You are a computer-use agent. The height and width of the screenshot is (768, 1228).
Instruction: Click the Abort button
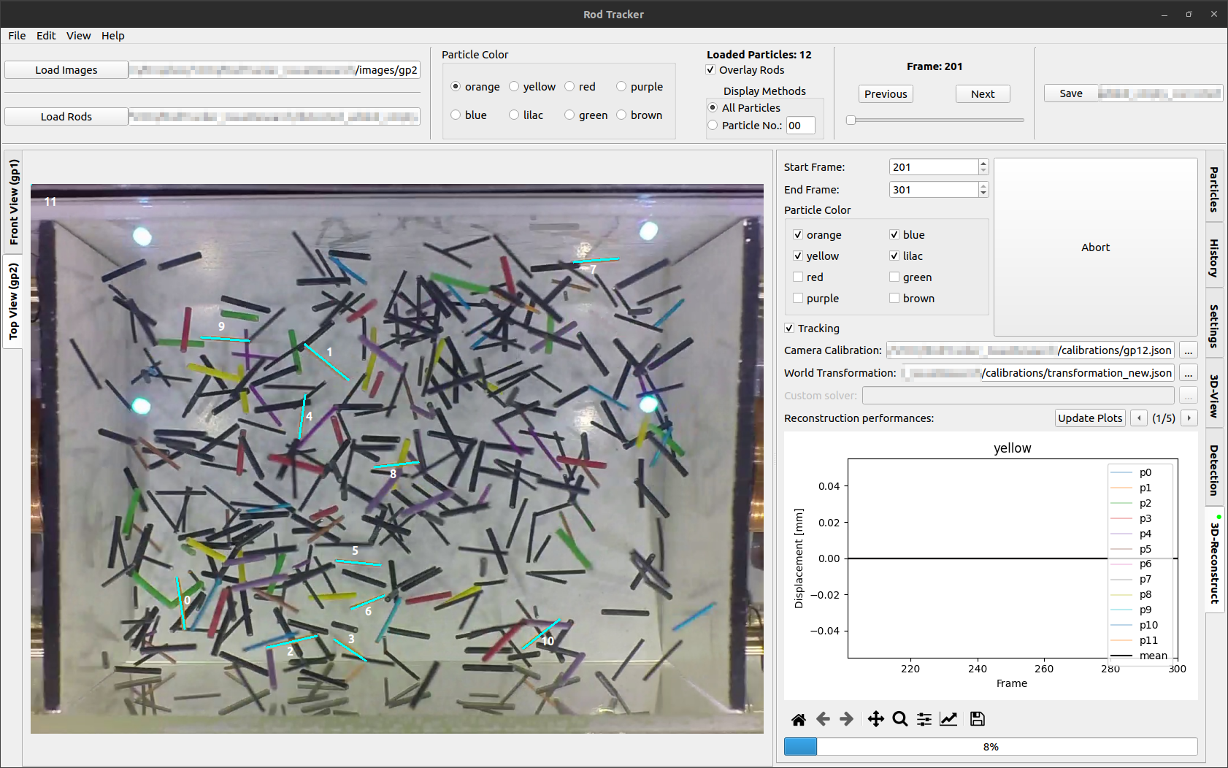tap(1095, 247)
